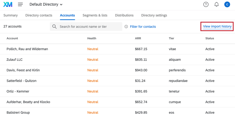Click the $652.74 ARR value
Image resolution: width=235 pixels, height=117 pixels.
tap(141, 102)
